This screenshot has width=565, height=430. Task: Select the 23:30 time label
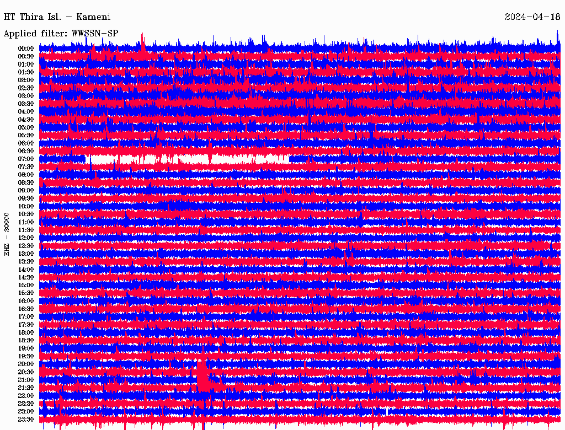[26, 420]
